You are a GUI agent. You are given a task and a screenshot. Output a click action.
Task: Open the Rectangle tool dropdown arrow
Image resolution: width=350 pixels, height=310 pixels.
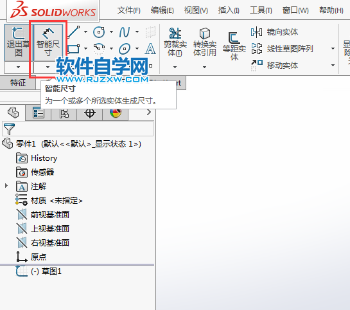pyautogui.click(x=85, y=48)
